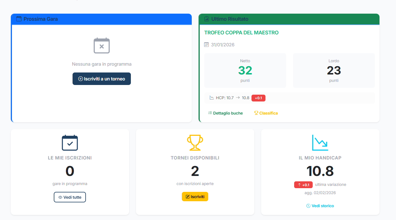Click the clipboard icon beside Ultimo Risultato
Viewport: 396px width, 220px height.
[x=207, y=19]
